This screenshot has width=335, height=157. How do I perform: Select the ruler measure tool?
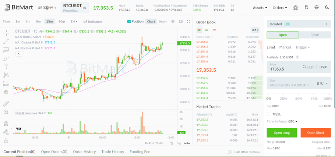[6, 104]
